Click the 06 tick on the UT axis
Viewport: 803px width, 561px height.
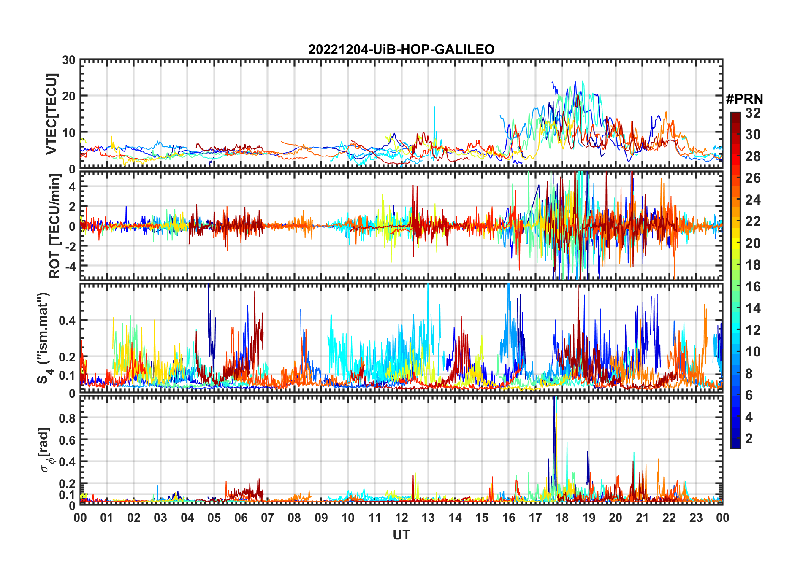point(241,518)
